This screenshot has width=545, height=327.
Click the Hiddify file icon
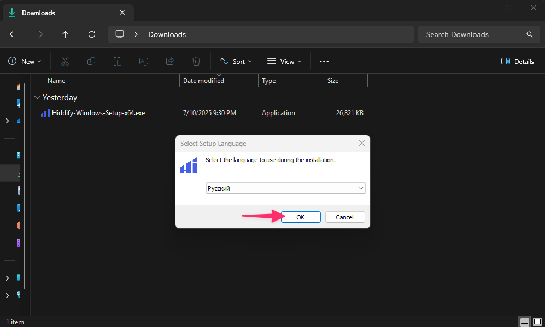click(45, 113)
